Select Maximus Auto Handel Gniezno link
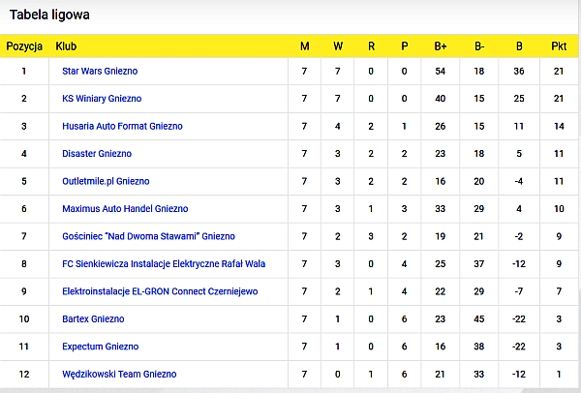 (125, 208)
